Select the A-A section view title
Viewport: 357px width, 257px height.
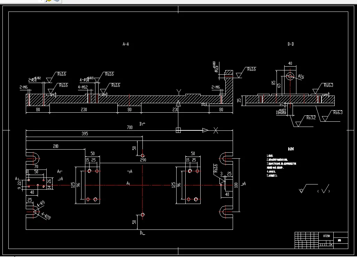pyautogui.click(x=126, y=44)
